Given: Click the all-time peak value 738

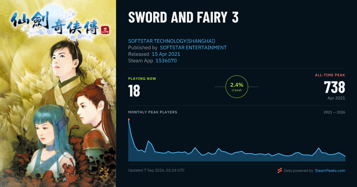Looking at the screenshot, I should [x=334, y=87].
